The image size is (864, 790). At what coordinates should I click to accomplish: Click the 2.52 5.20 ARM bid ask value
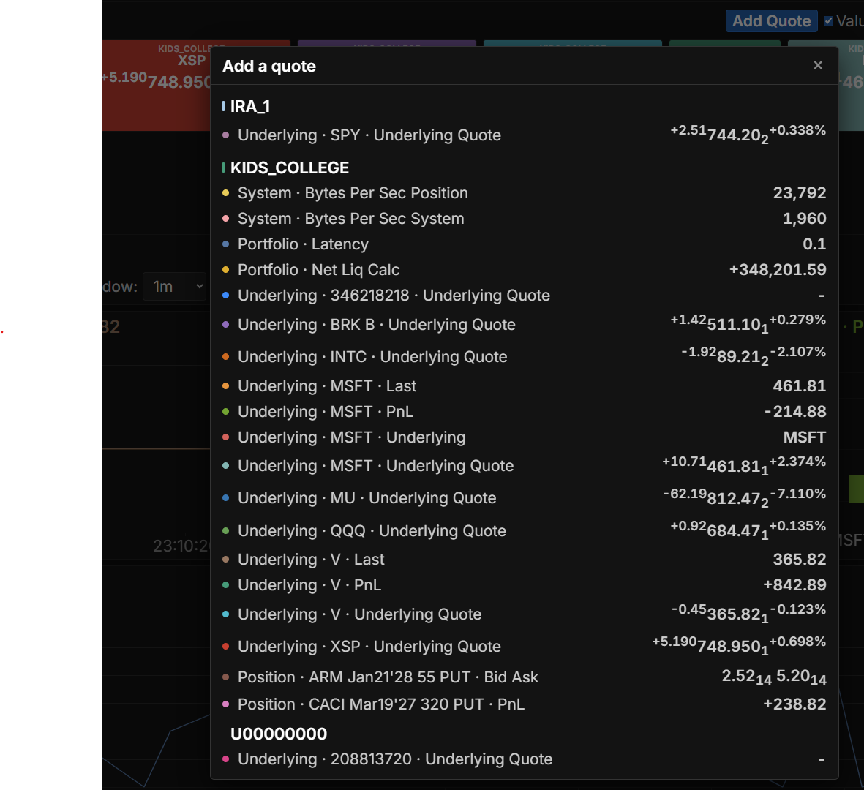774,677
